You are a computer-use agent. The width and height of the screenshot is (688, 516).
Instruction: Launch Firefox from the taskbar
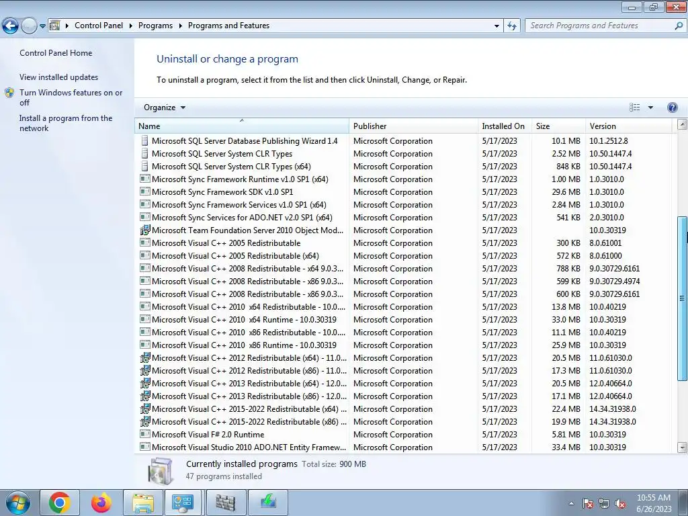point(101,503)
